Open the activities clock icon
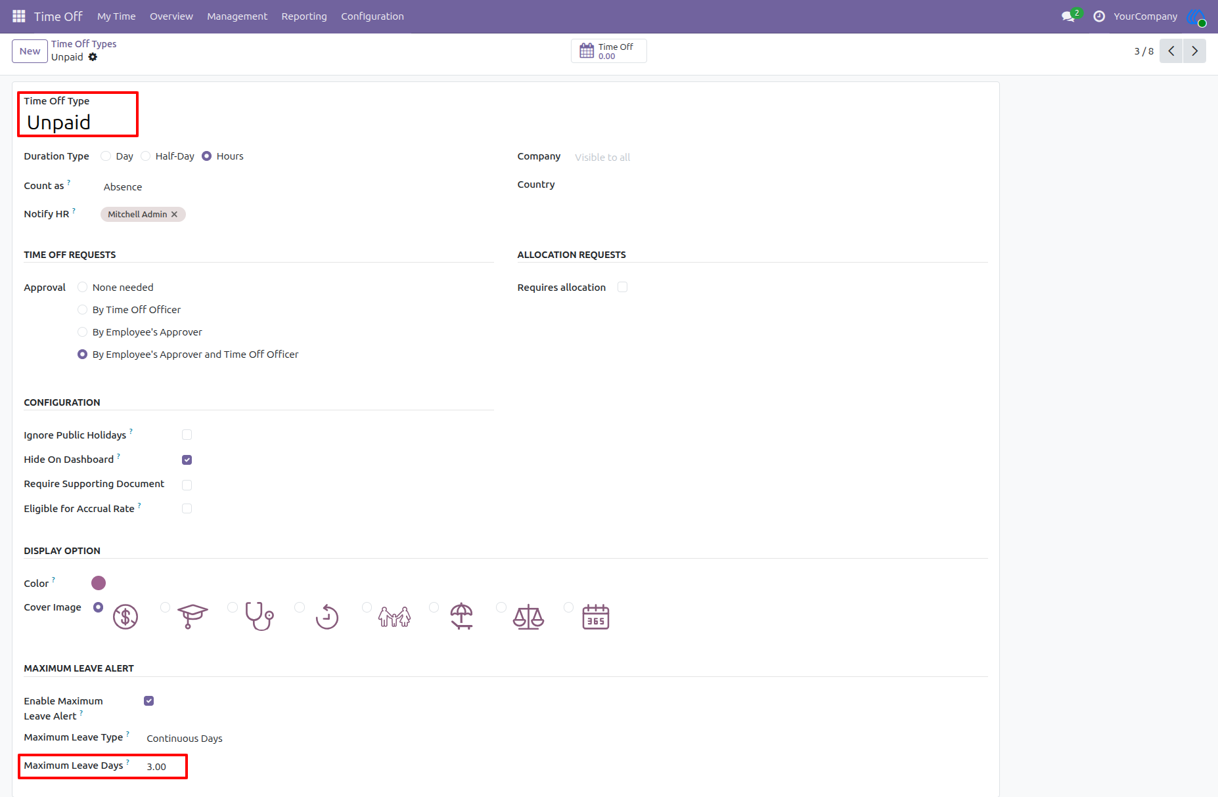The height and width of the screenshot is (797, 1218). (x=1099, y=16)
